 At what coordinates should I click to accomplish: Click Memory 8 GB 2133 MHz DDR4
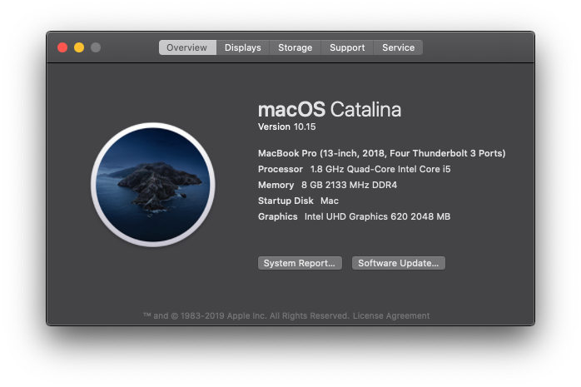tap(328, 185)
